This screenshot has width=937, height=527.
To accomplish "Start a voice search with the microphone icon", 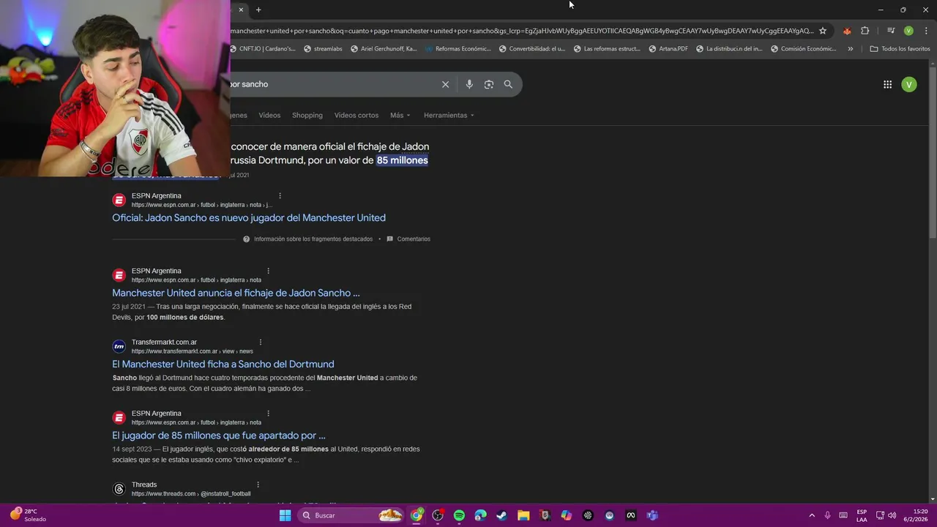I will pos(469,84).
